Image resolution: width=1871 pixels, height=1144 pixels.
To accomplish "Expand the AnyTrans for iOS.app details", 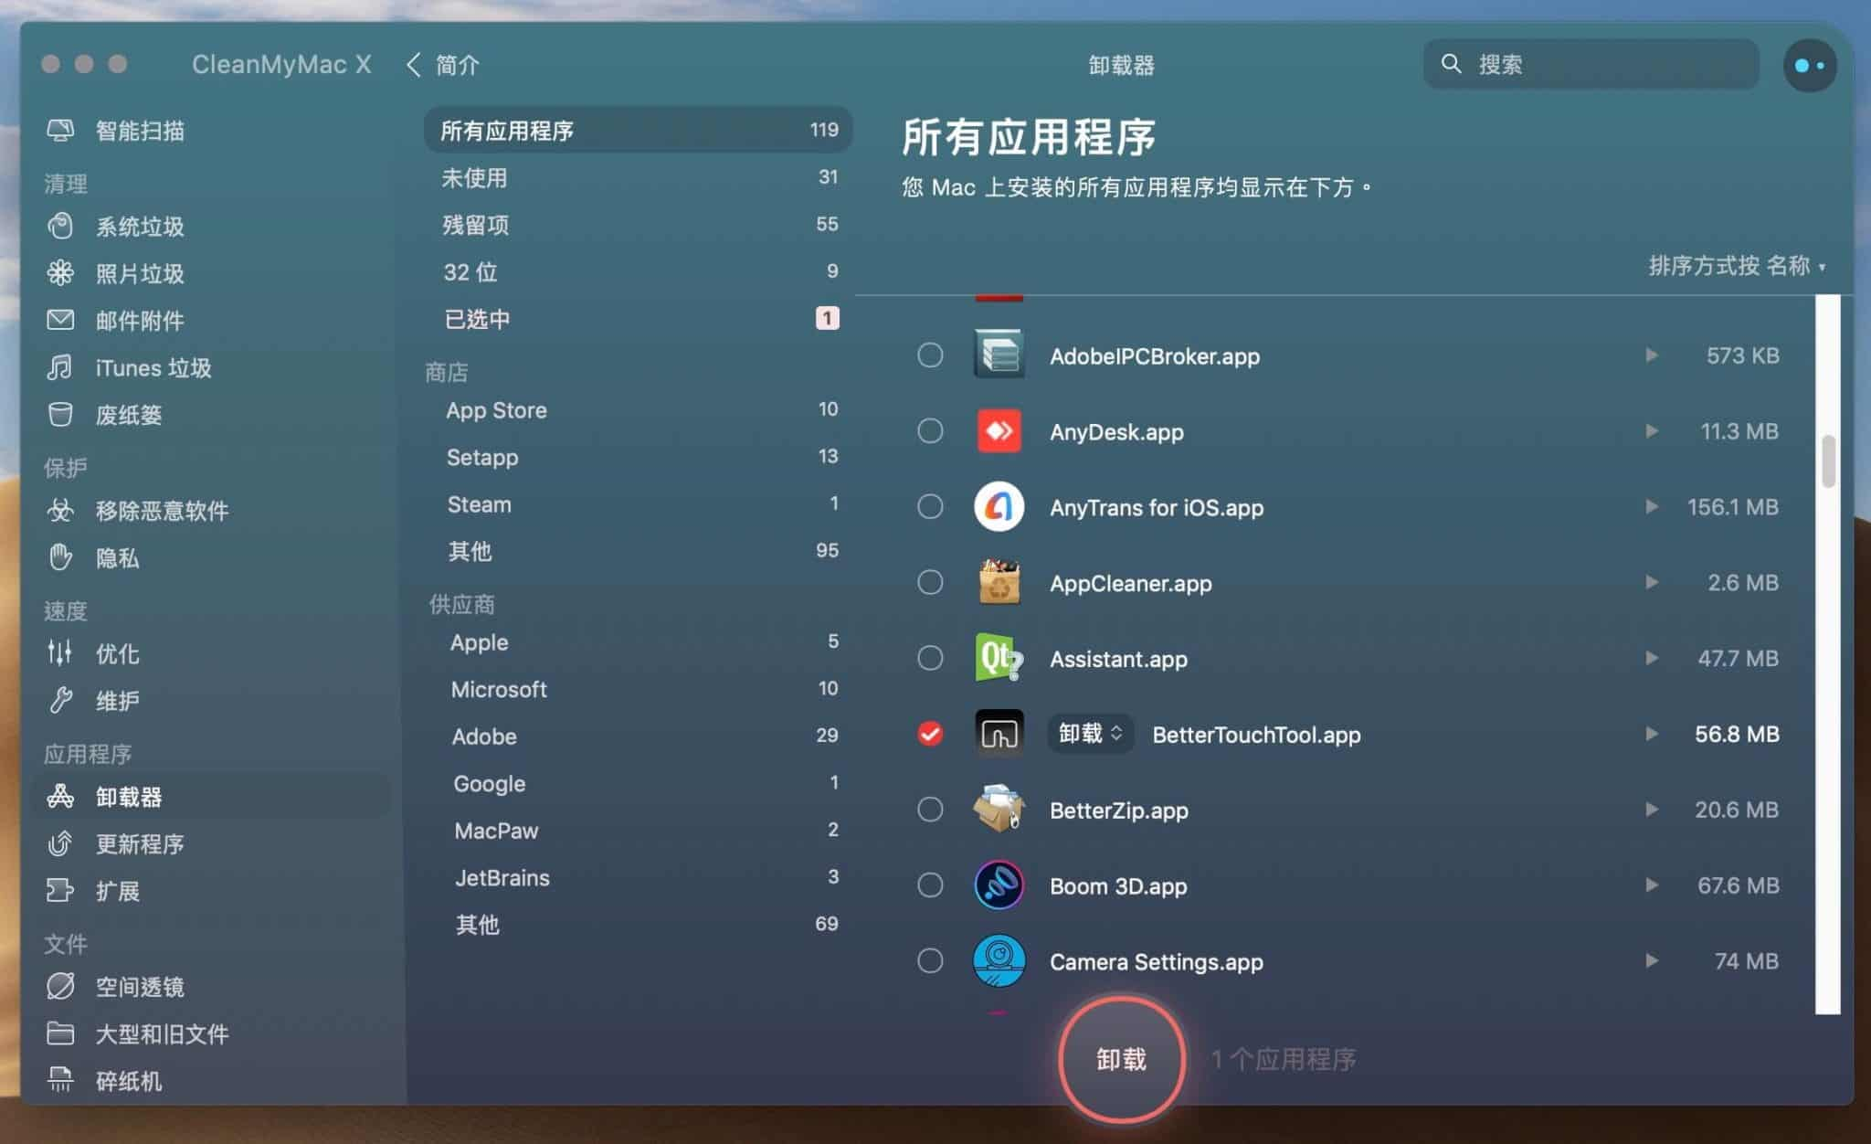I will coord(1646,506).
